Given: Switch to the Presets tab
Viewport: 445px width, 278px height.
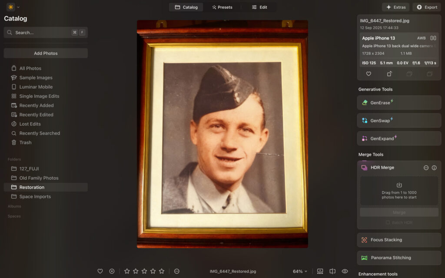Looking at the screenshot, I should (222, 7).
